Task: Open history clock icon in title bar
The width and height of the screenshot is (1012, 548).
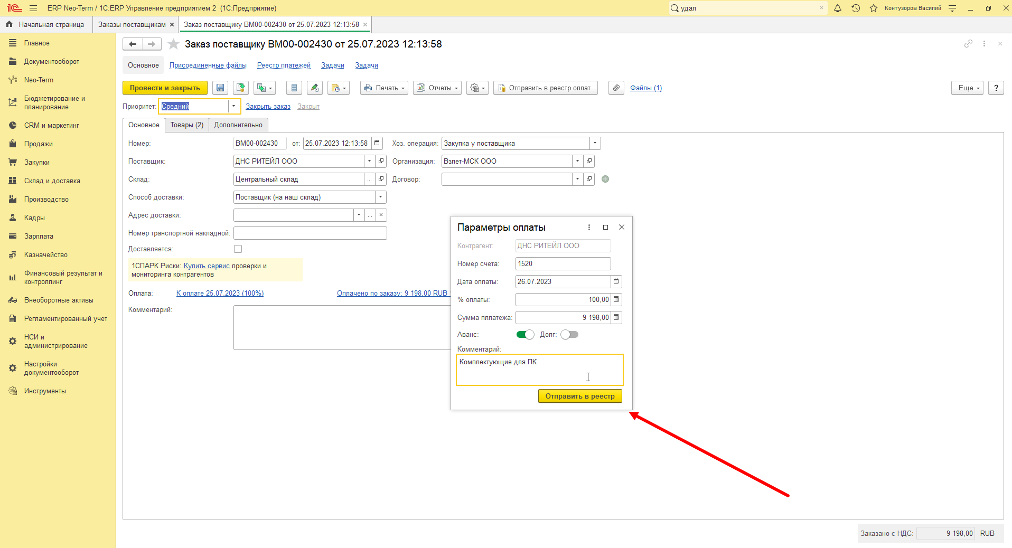Action: [x=856, y=8]
